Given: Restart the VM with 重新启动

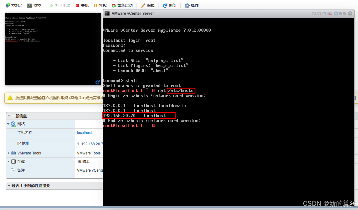Looking at the screenshot, I should click(122, 5).
